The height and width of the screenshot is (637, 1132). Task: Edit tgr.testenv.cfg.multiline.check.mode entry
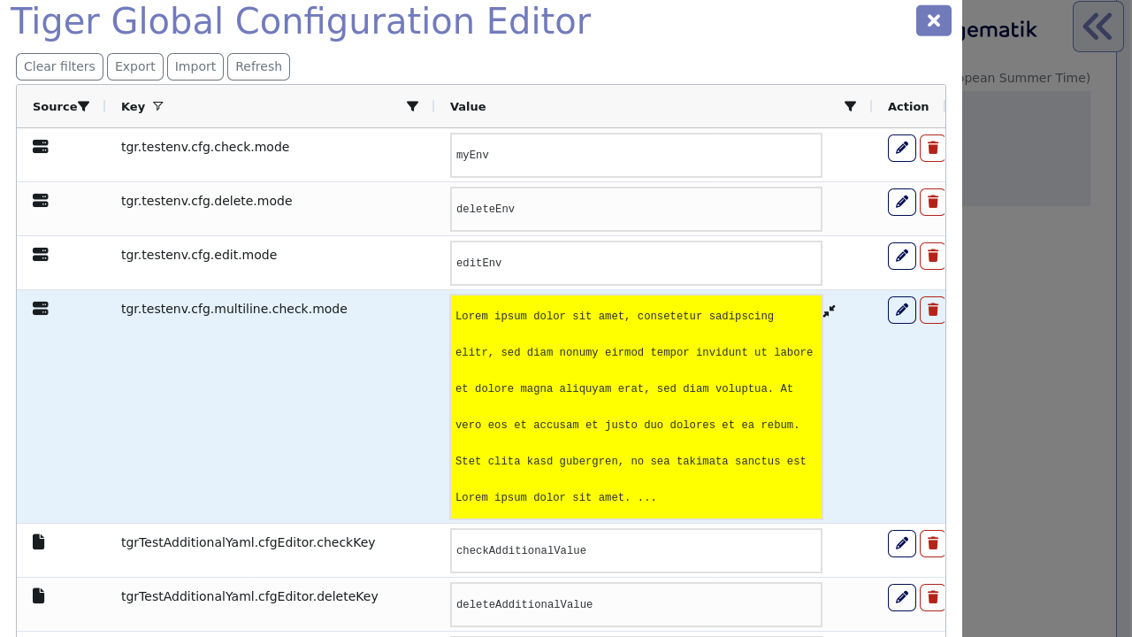click(902, 310)
